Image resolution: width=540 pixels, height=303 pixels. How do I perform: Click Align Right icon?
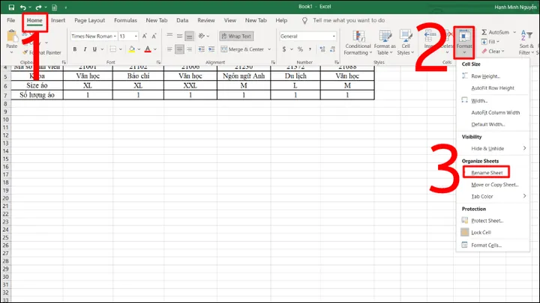(190, 49)
